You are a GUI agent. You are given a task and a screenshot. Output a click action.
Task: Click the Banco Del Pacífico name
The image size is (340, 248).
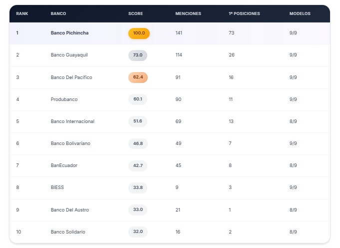click(71, 77)
